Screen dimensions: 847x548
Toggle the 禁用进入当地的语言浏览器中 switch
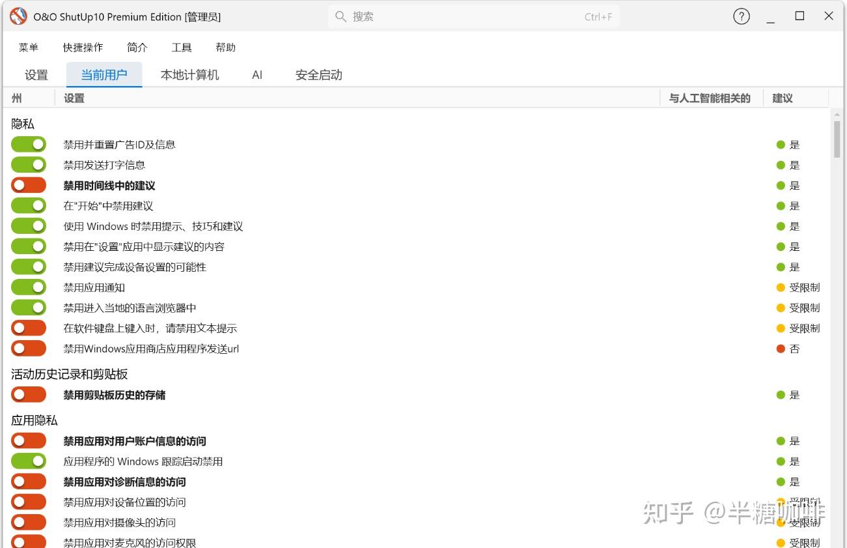pyautogui.click(x=29, y=308)
